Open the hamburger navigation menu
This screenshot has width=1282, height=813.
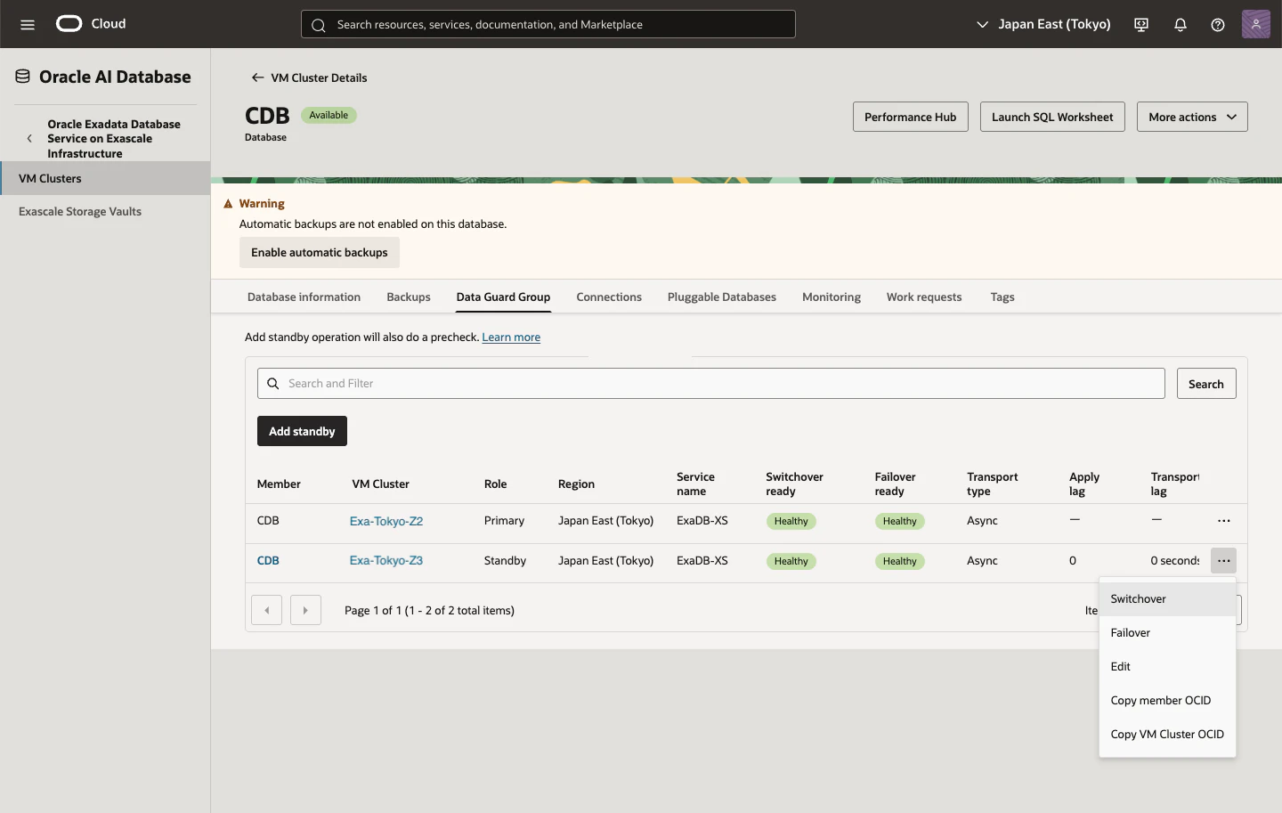point(28,24)
